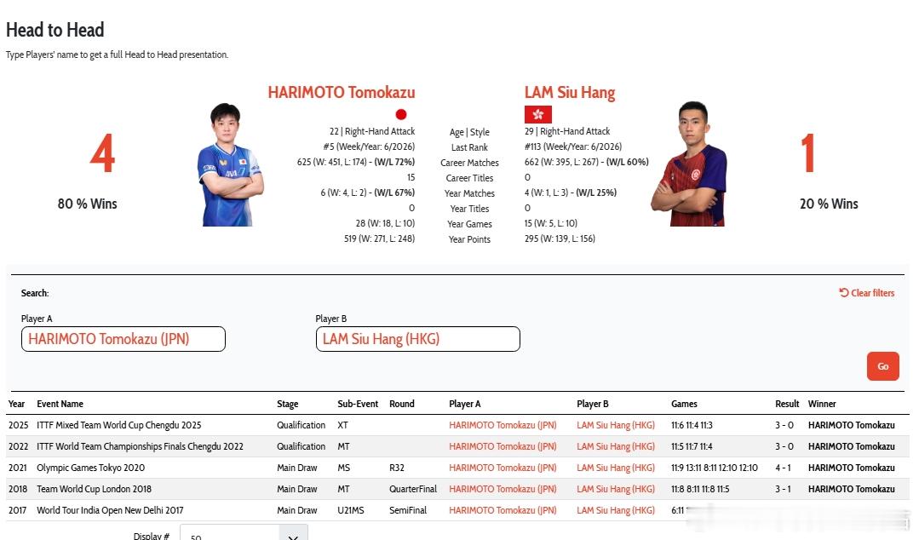Open HARIMOTO Tomokazu (JPN) link in 2025 row
The image size is (919, 540).
coord(503,425)
